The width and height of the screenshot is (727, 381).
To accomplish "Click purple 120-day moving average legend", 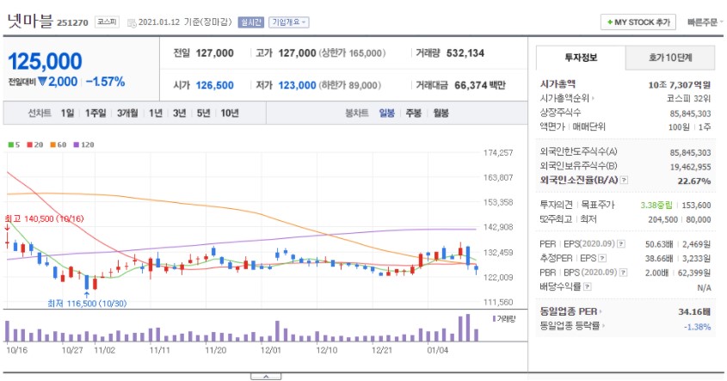I will tap(84, 144).
